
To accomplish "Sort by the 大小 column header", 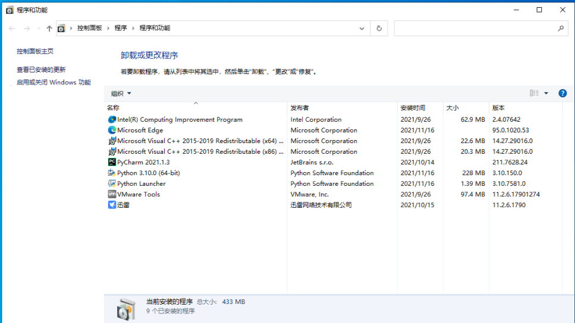I will 466,107.
